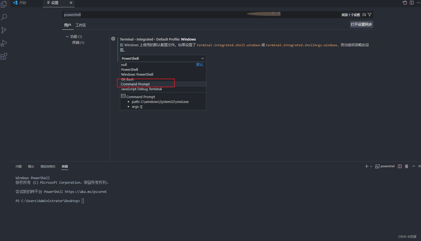Open the Source Control view

(4, 30)
